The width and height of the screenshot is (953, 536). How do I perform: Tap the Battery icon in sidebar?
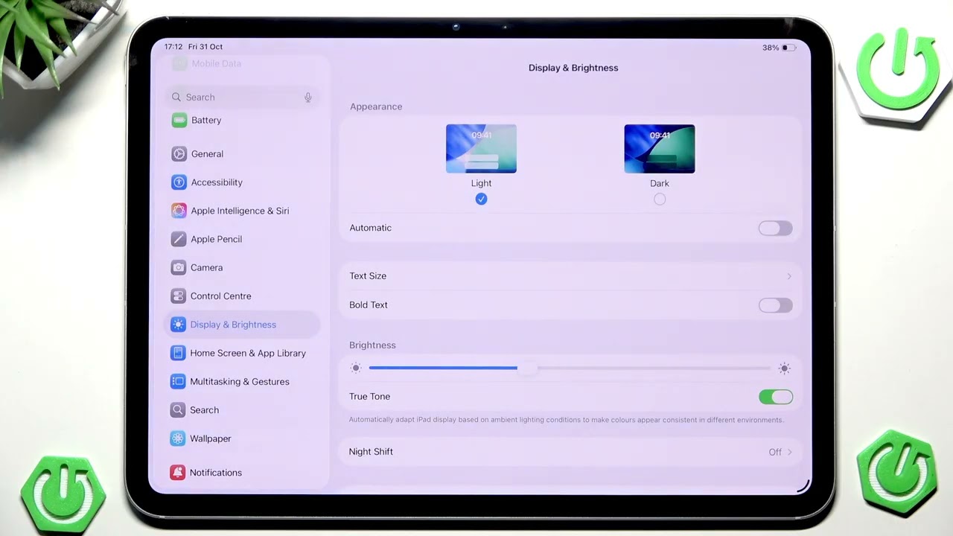click(x=179, y=120)
